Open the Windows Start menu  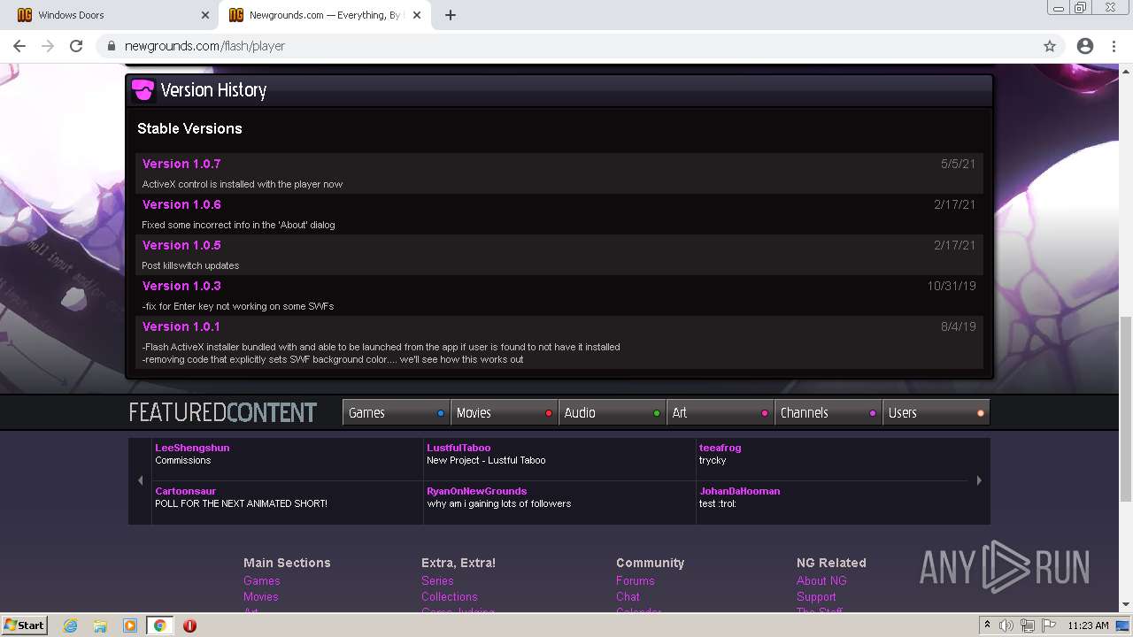(24, 625)
